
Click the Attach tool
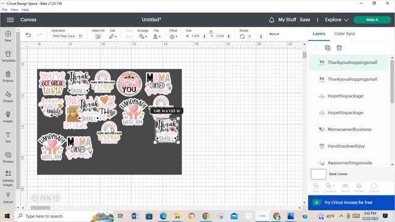pos(345,187)
